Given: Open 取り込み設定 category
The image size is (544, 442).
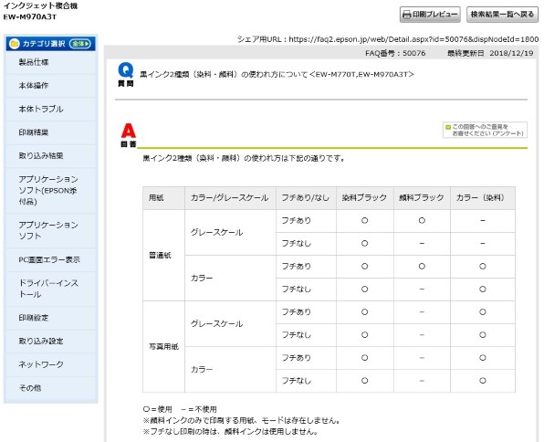Looking at the screenshot, I should pyautogui.click(x=50, y=341).
